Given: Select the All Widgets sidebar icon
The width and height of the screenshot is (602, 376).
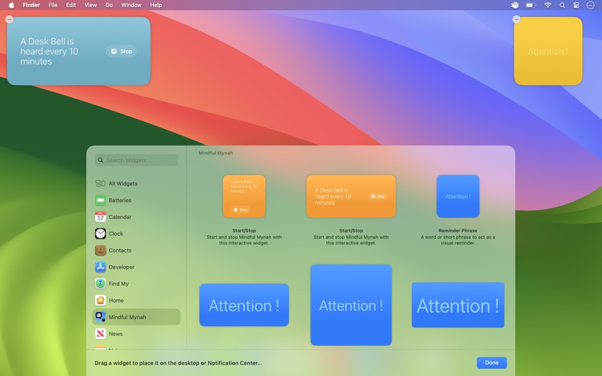Looking at the screenshot, I should point(100,184).
